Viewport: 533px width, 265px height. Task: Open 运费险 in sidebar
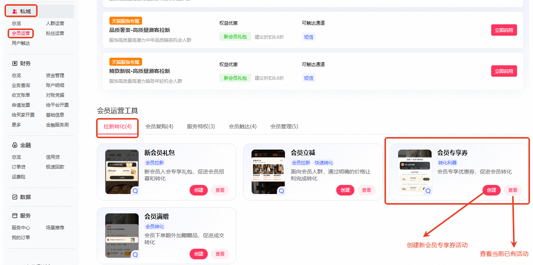click(19, 177)
